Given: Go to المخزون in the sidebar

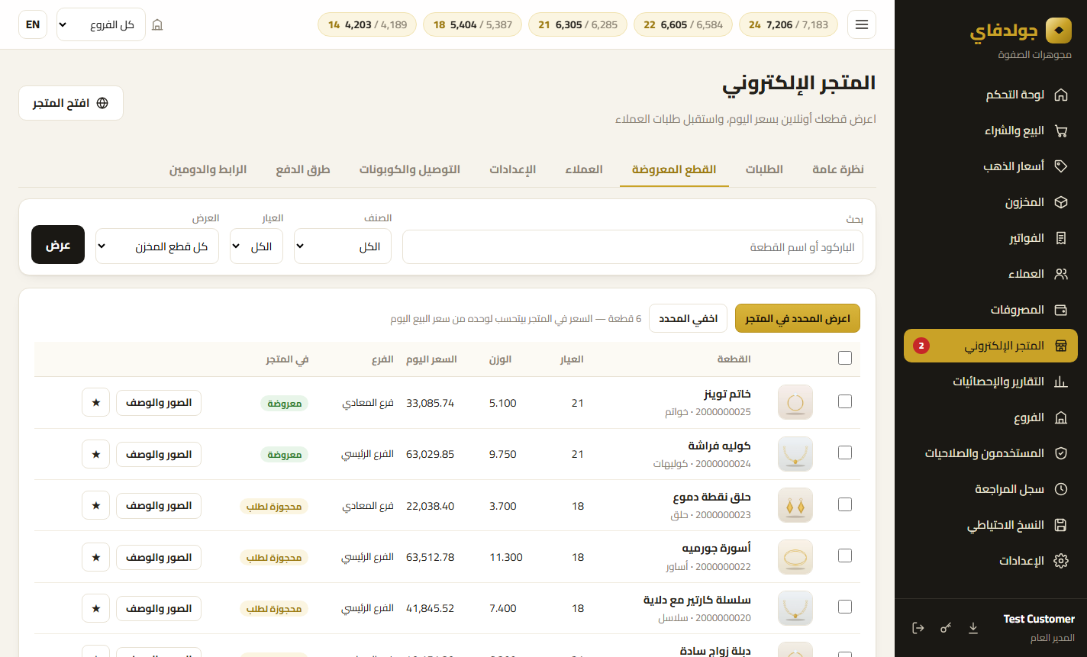Looking at the screenshot, I should (991, 202).
